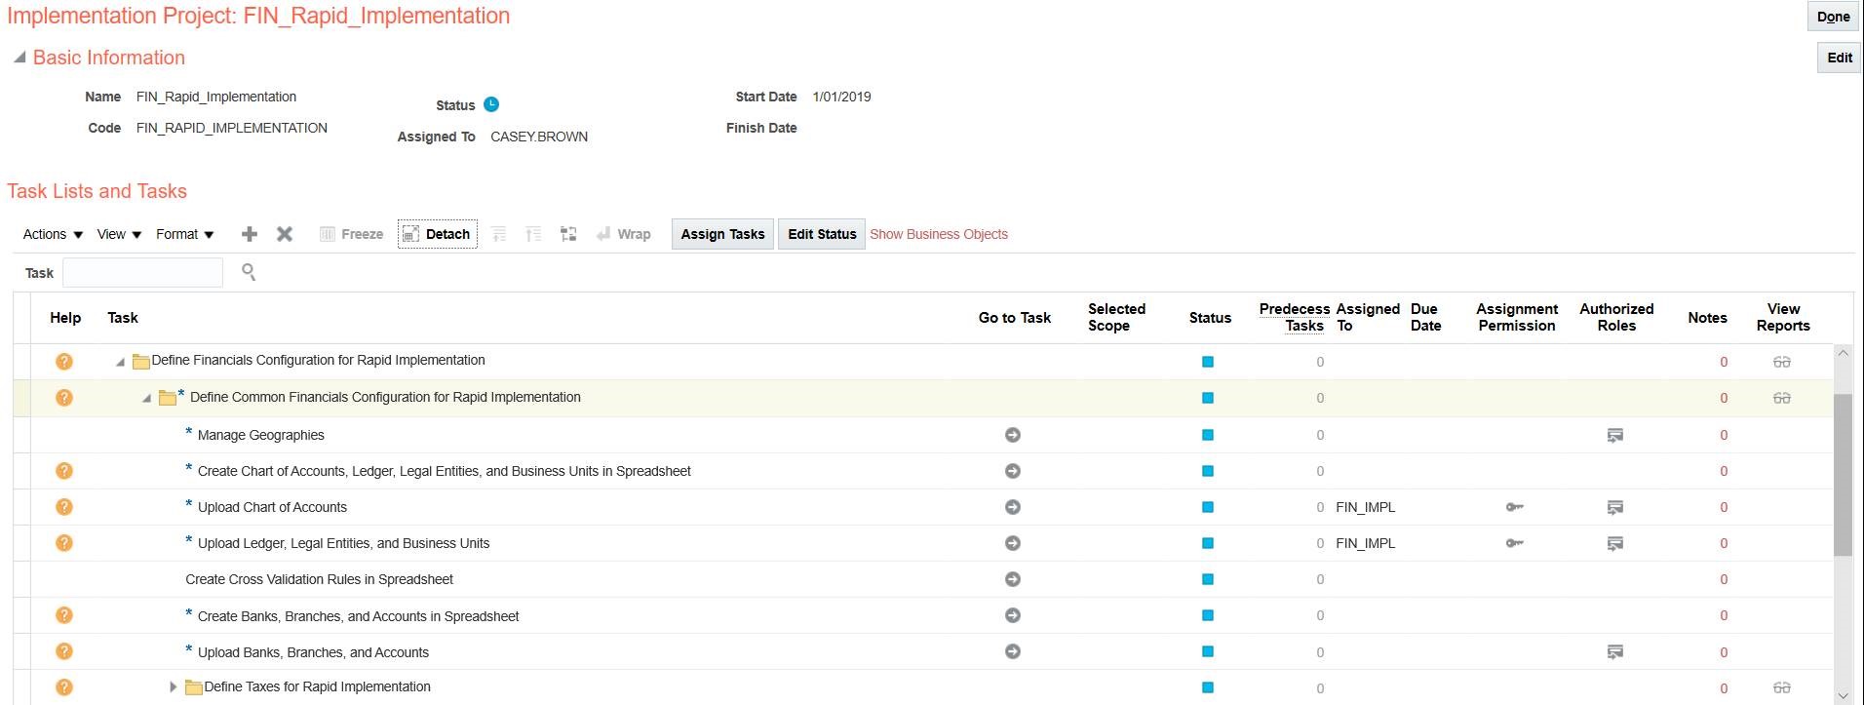Click the search magnifier icon beside Task field
Viewport: 1864px width, 705px height.
[249, 272]
